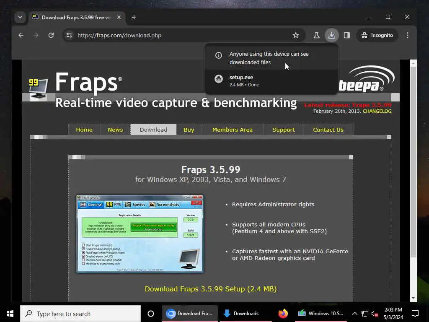Open Chrome Labs flask icon
This screenshot has width=429, height=322.
point(317,35)
